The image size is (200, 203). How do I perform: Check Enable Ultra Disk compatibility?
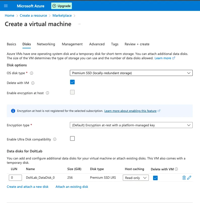[72, 138]
